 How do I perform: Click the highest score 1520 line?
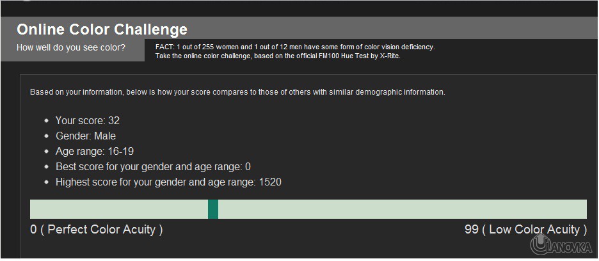(x=168, y=182)
